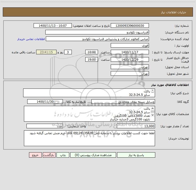Click response deadline date field 1400/11/17
This screenshot has width=196, height=190.
[x=130, y=52]
